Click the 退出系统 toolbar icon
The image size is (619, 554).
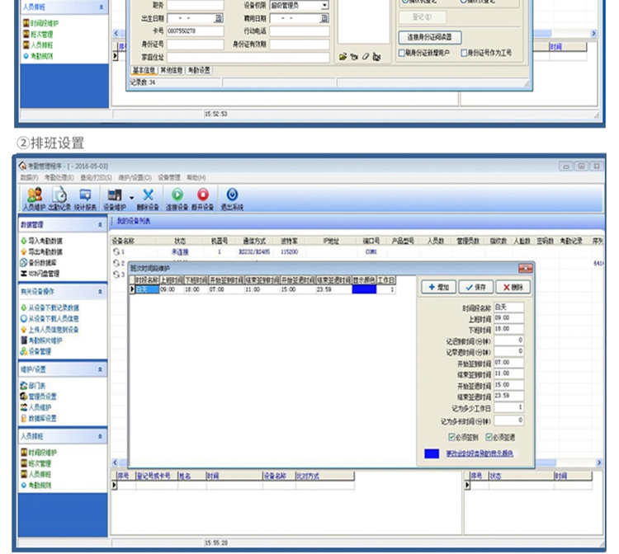(x=232, y=198)
